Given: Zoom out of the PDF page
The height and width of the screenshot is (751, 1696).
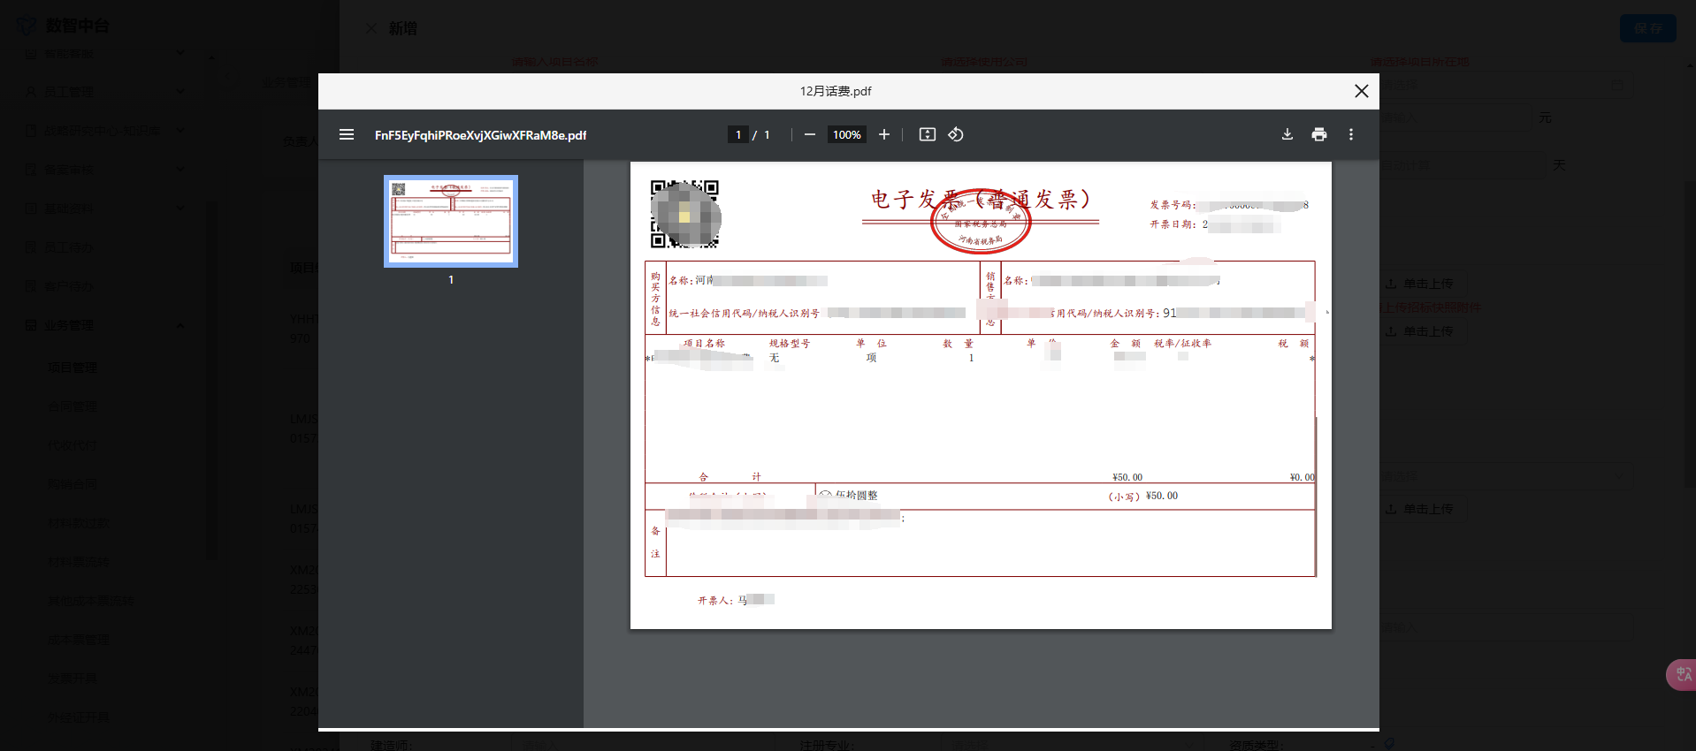Looking at the screenshot, I should pos(810,134).
